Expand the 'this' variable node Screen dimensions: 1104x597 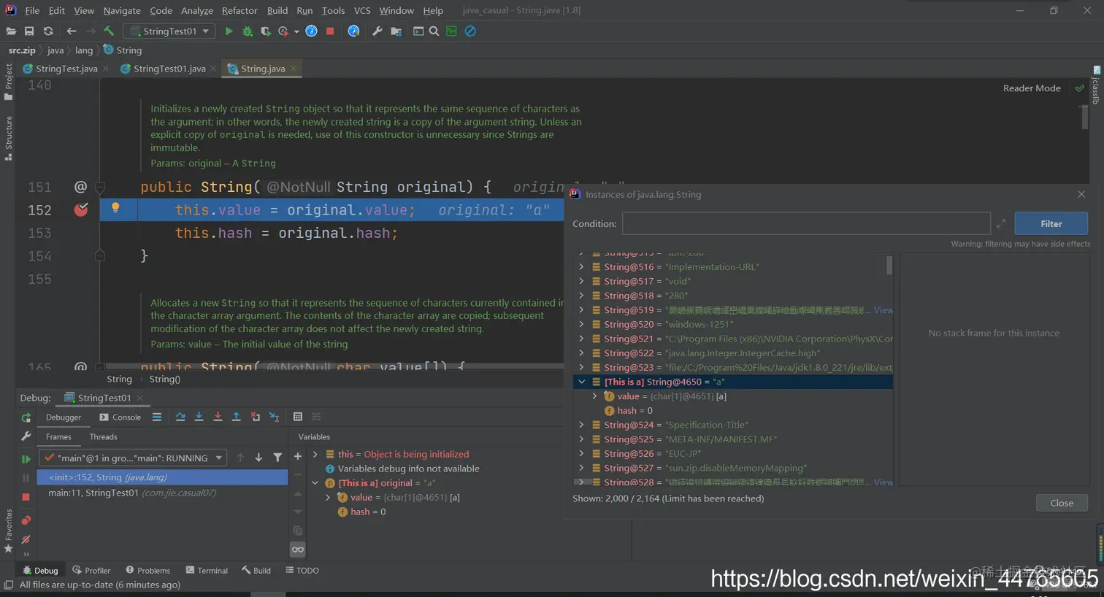pos(315,454)
